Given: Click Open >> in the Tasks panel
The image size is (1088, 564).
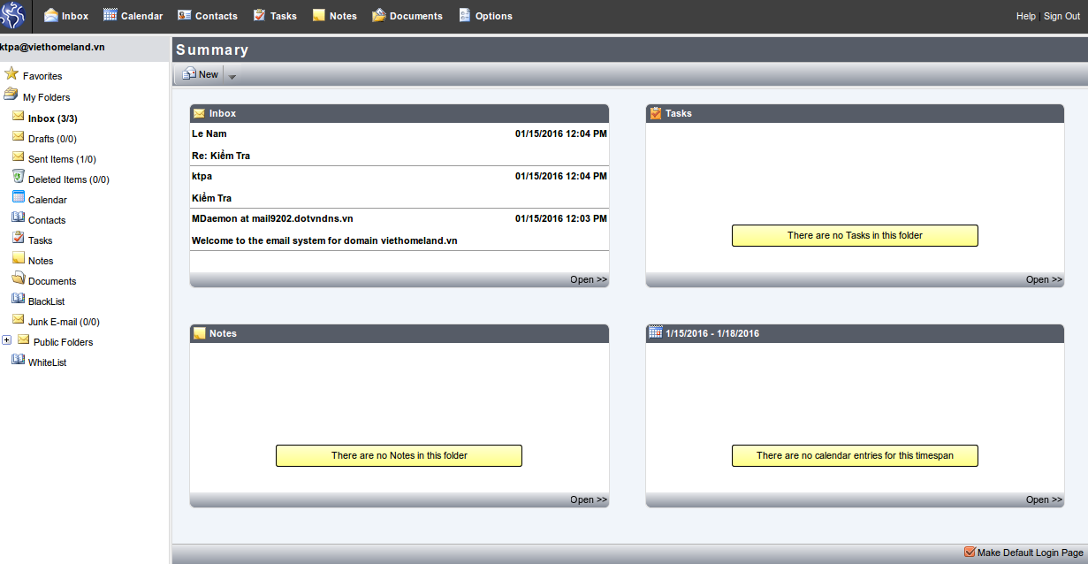Looking at the screenshot, I should [x=1045, y=279].
